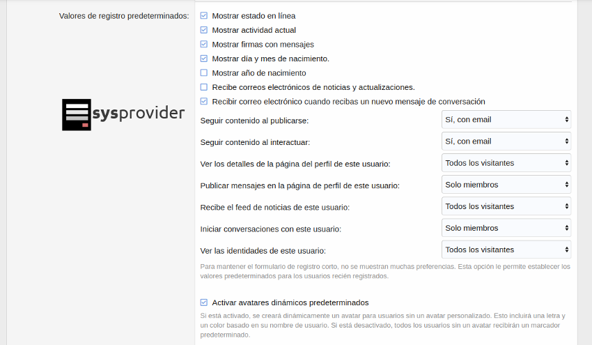
Task: Click the sysprovider logo text
Action: 139,114
